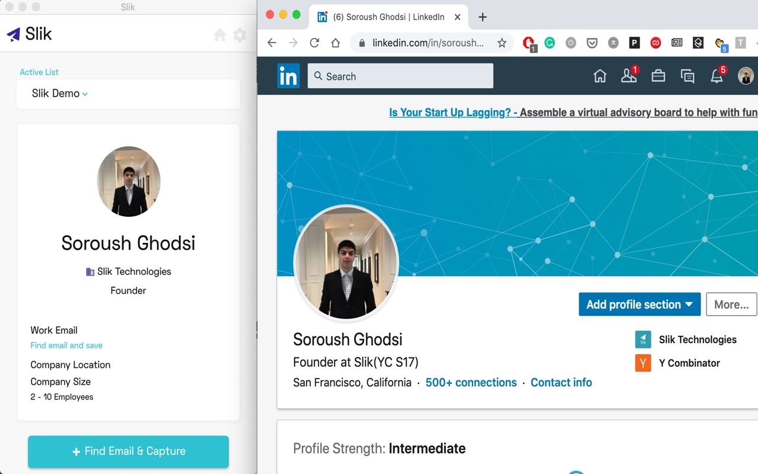The height and width of the screenshot is (474, 758).
Task: Expand the Slik Demo list selector
Action: point(57,94)
